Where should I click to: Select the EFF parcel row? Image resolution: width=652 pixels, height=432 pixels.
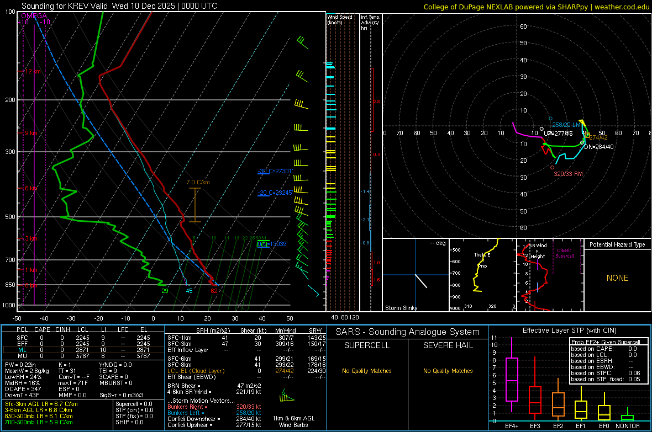tap(83, 344)
